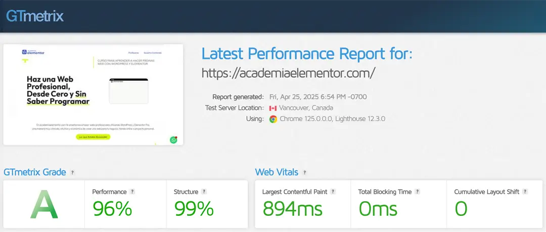Click the help icon next to Web Vitals
546x232 pixels.
click(305, 172)
